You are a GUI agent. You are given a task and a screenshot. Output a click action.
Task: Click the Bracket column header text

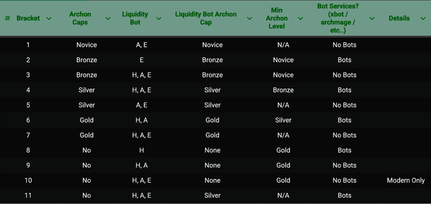tap(28, 18)
